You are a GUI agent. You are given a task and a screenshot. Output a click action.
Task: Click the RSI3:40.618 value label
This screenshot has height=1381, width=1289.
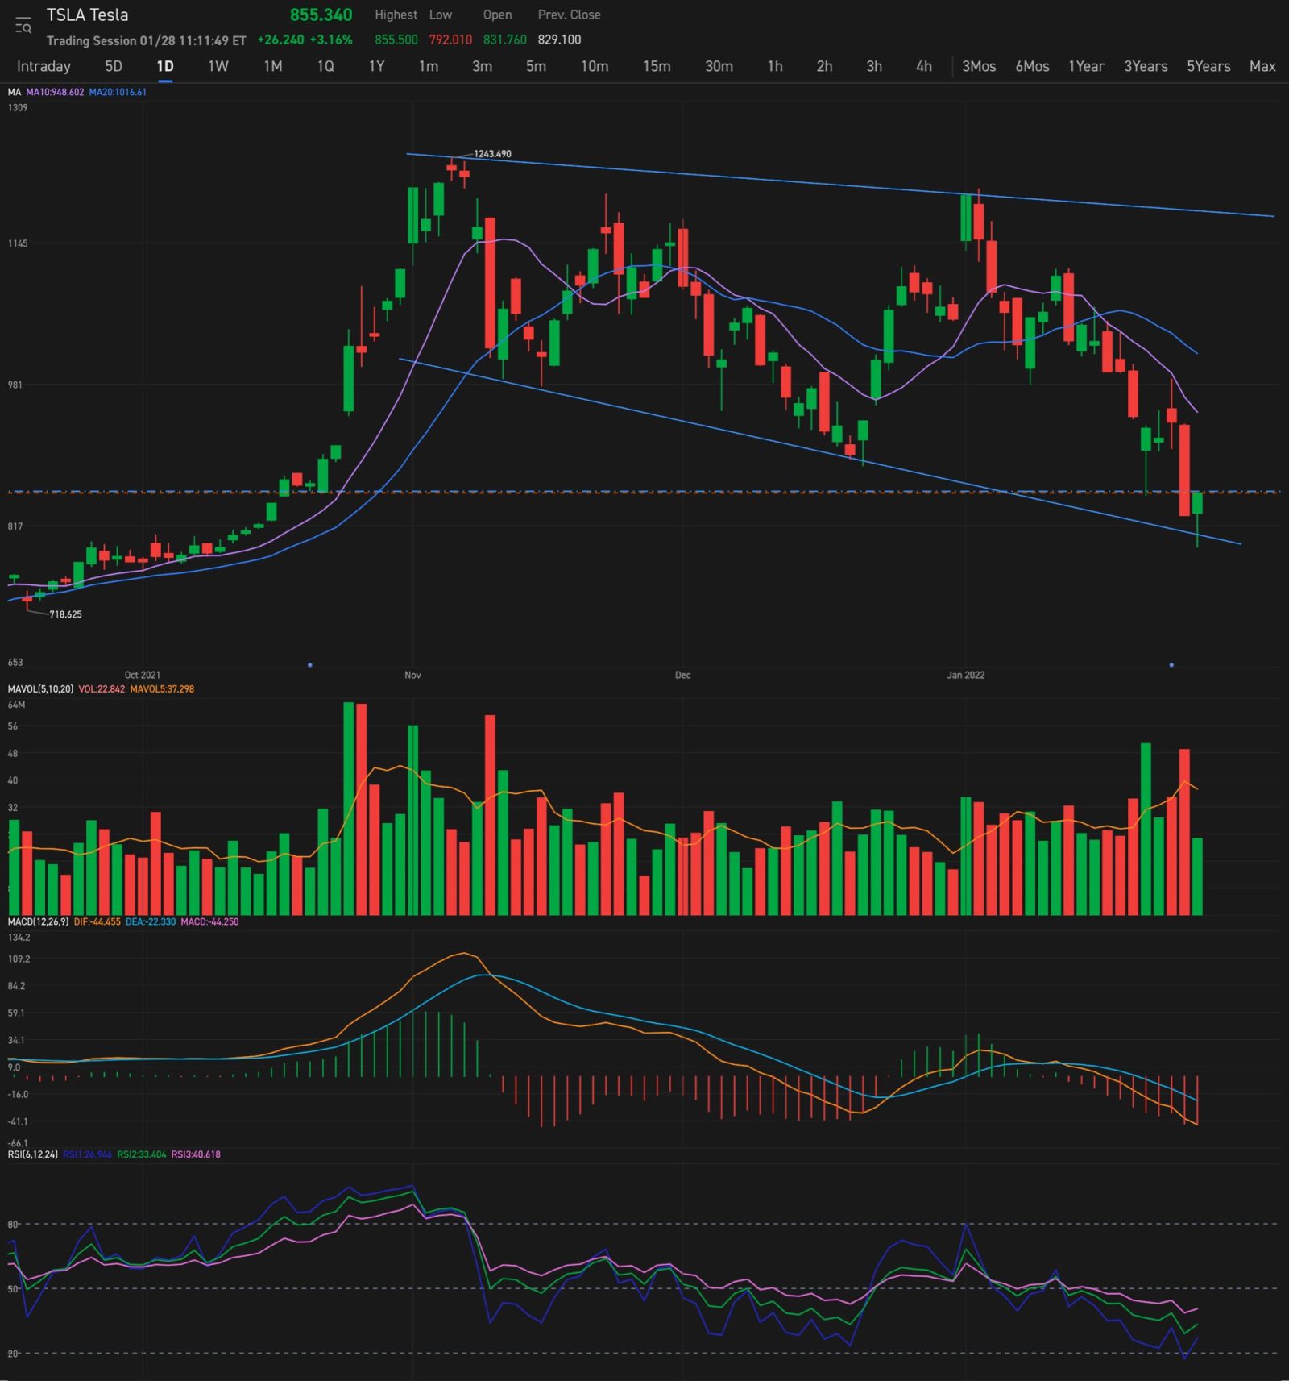(196, 1154)
